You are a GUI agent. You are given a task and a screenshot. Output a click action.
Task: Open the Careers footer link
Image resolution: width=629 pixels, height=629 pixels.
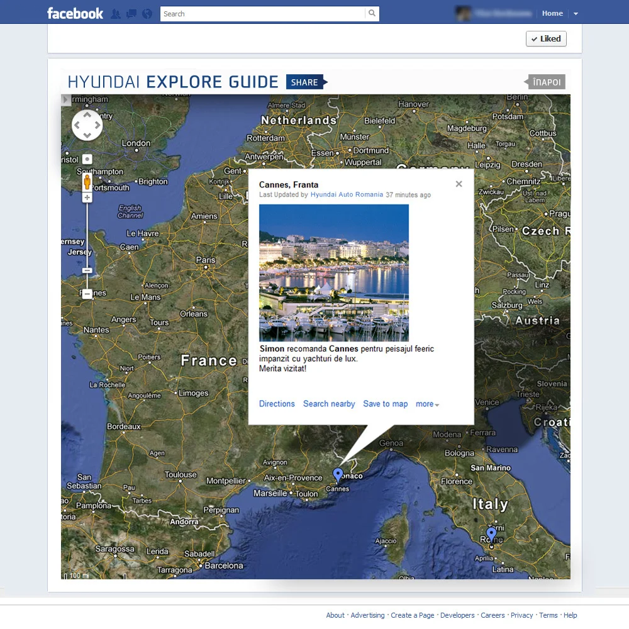(493, 615)
